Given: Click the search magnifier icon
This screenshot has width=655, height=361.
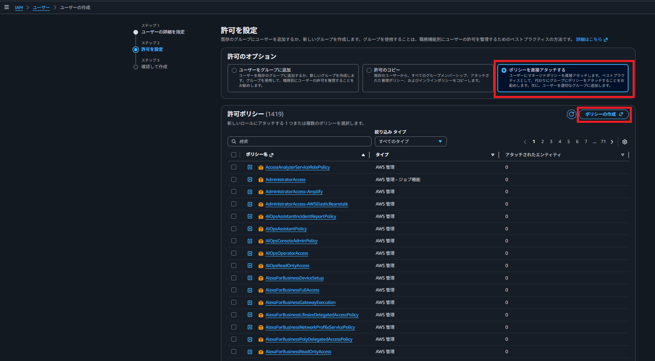Looking at the screenshot, I should click(x=234, y=141).
